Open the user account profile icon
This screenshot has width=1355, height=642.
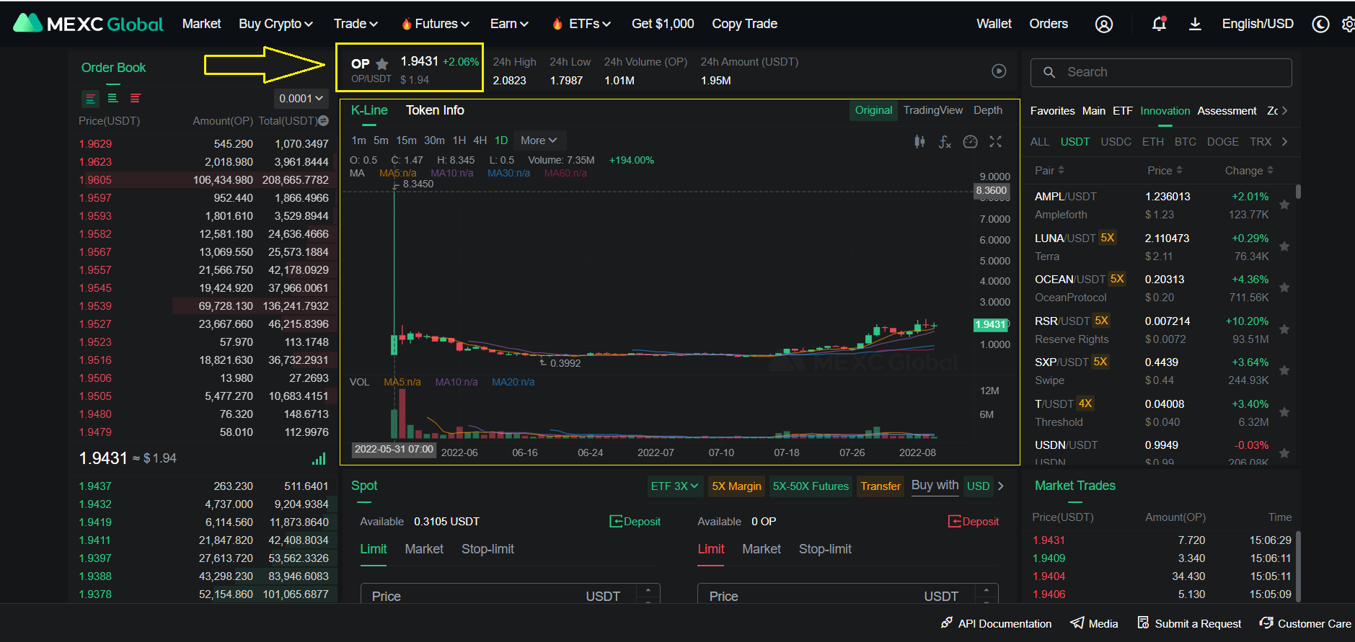pos(1103,24)
